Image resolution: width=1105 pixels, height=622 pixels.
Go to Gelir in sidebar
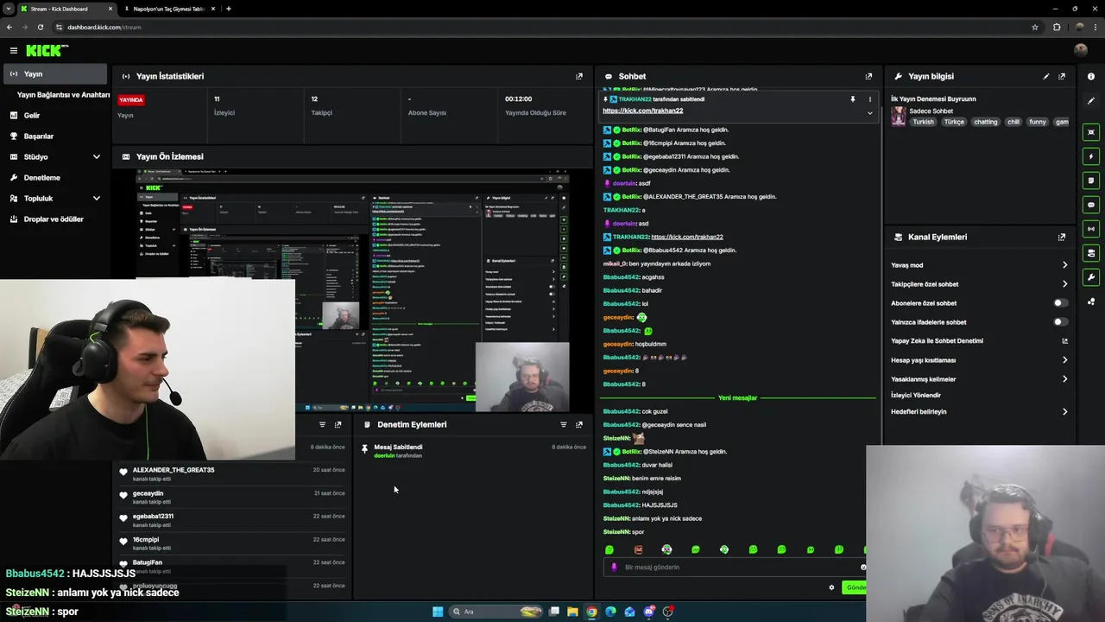[55, 116]
